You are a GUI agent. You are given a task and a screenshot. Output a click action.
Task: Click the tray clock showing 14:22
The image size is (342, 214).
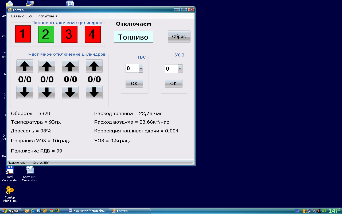click(334, 211)
